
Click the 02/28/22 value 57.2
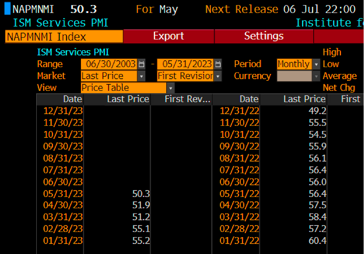[318, 229]
